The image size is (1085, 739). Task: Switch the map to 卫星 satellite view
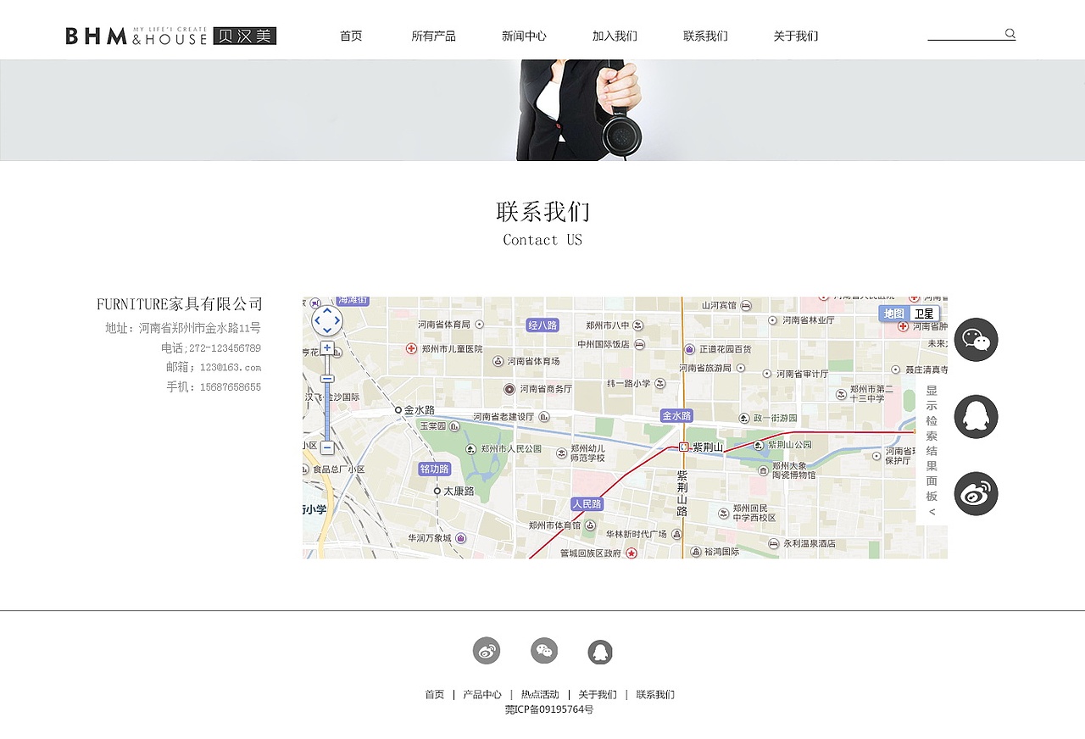tap(924, 314)
